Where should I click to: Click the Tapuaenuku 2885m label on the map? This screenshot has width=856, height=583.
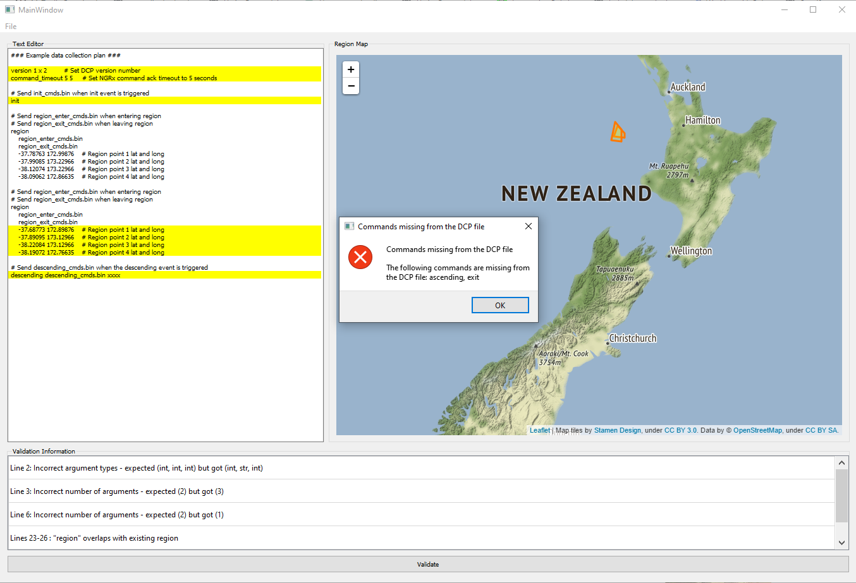pos(615,273)
